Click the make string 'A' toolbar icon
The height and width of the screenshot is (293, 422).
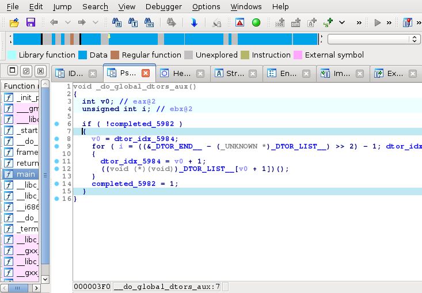[311, 22]
